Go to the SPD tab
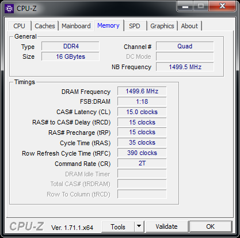The image size is (240, 238). coord(135,26)
